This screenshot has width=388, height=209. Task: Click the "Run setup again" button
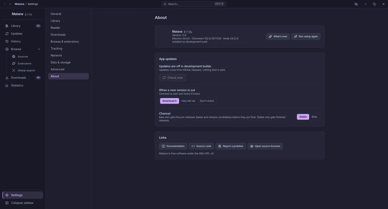click(x=306, y=37)
